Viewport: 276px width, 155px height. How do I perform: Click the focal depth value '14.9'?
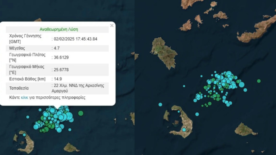coord(58,79)
